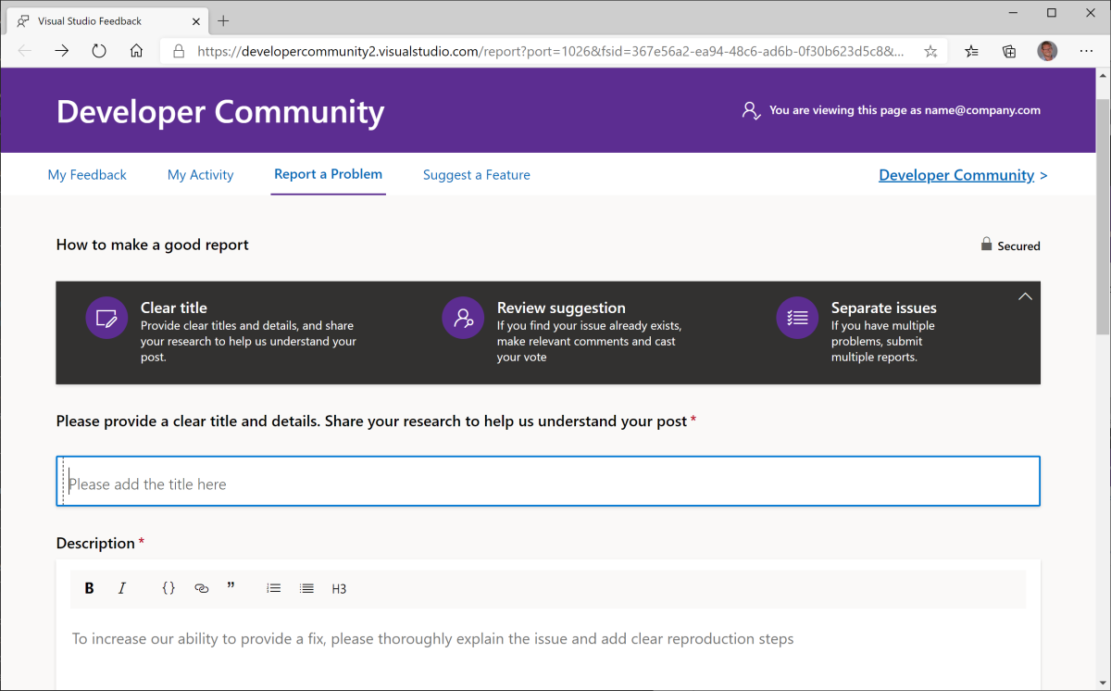Apply italic formatting in description toolbar
Viewport: 1111px width, 691px height.
(x=121, y=588)
